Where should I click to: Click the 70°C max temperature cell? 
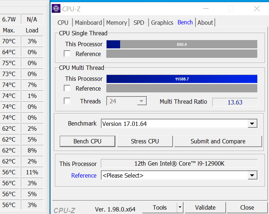10,41
